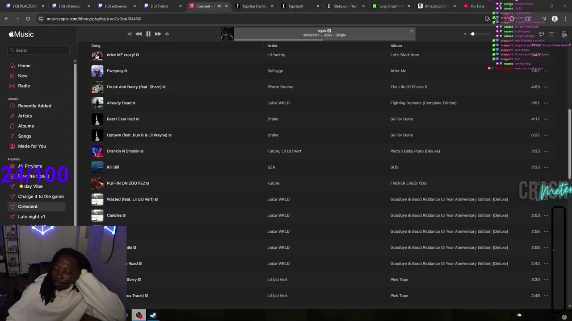Open more options for Drunk And Nasty

546,87
